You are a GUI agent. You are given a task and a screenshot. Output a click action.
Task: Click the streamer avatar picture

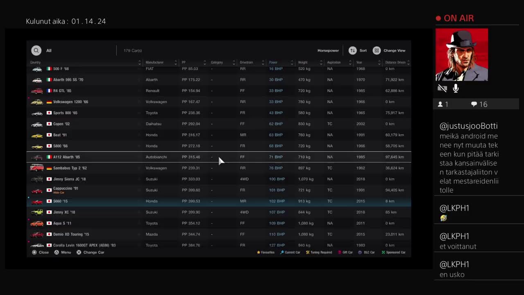[462, 54]
